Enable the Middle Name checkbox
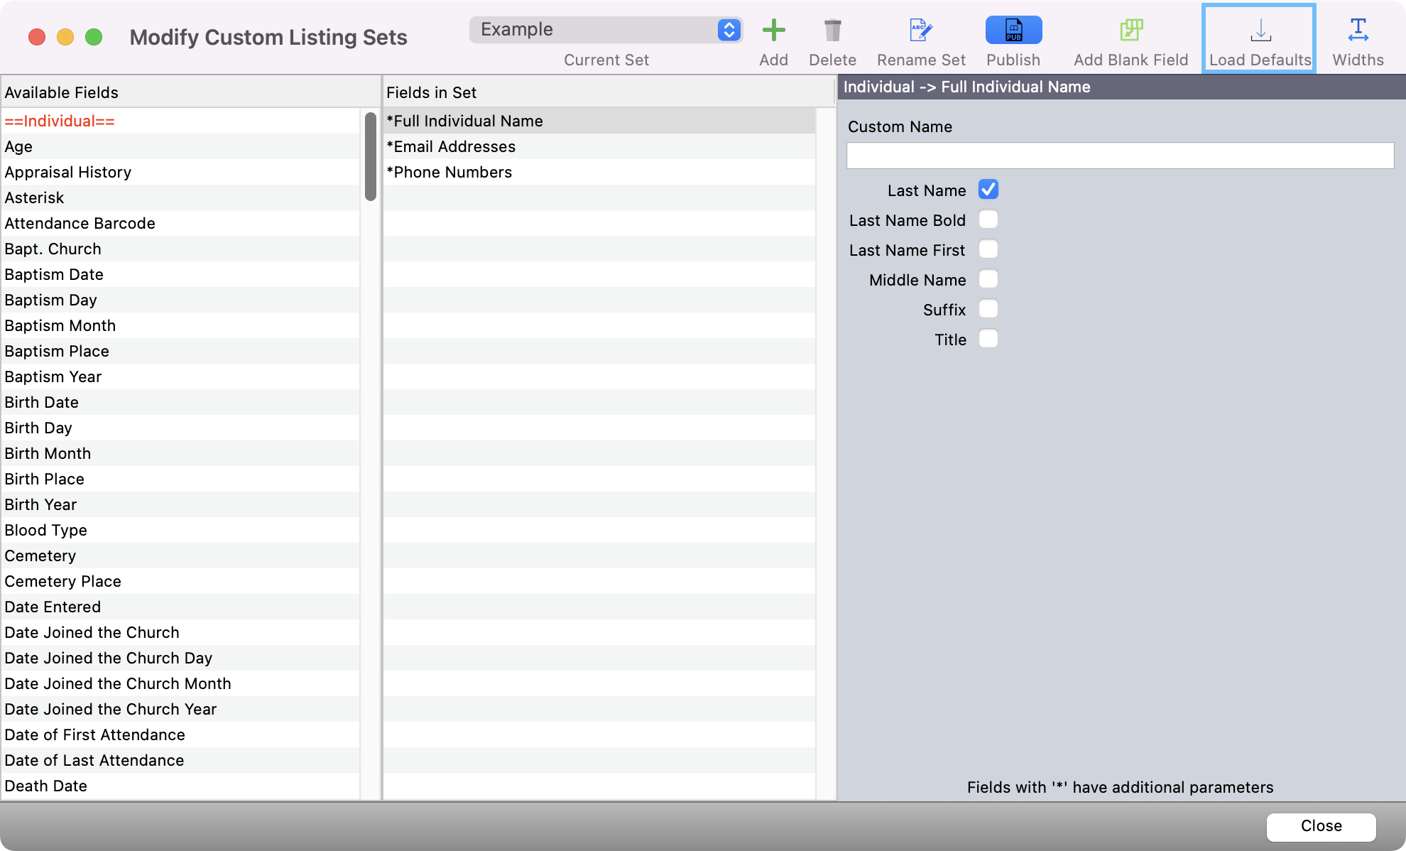The image size is (1406, 851). [988, 279]
